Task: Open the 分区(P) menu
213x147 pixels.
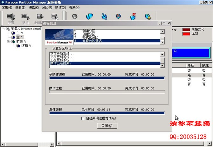Action: (47, 7)
